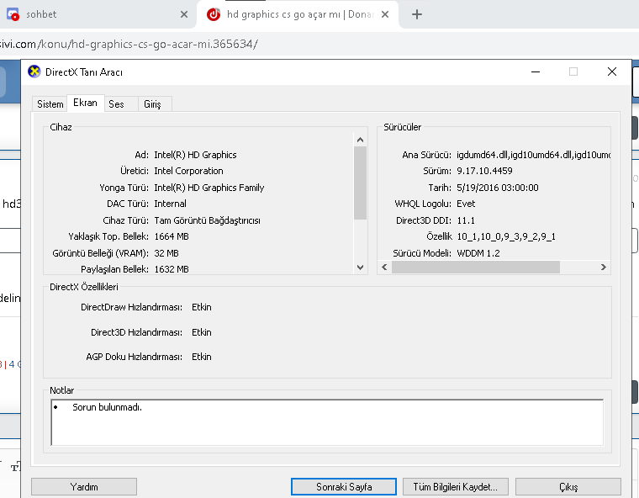Close the DirectX Tanı Aracı window
The image size is (639, 498).
[x=612, y=72]
